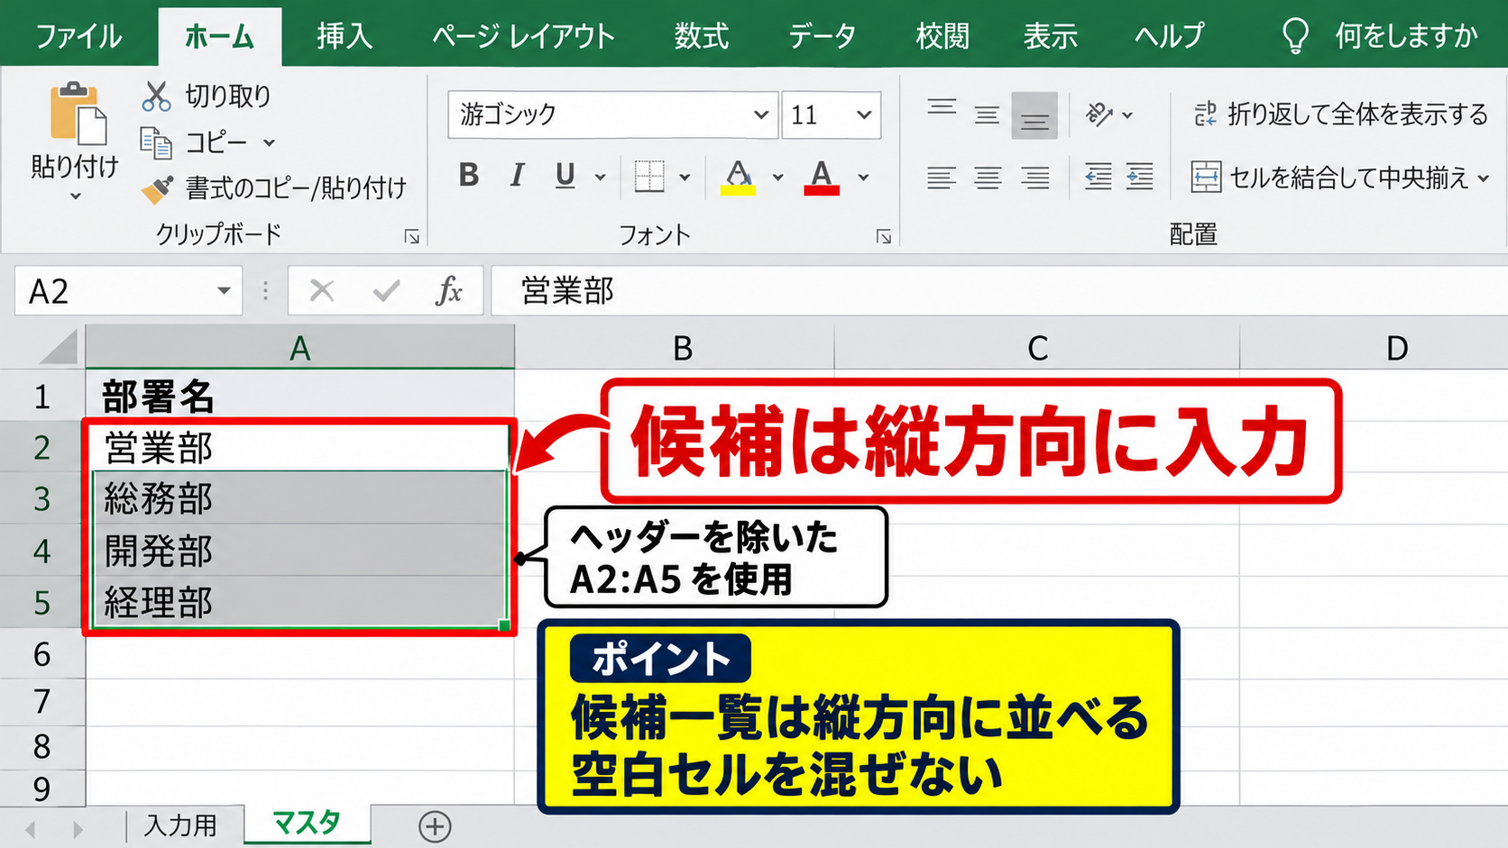Click the formula bar showing 営業部
This screenshot has height=848, width=1508.
(x=999, y=291)
